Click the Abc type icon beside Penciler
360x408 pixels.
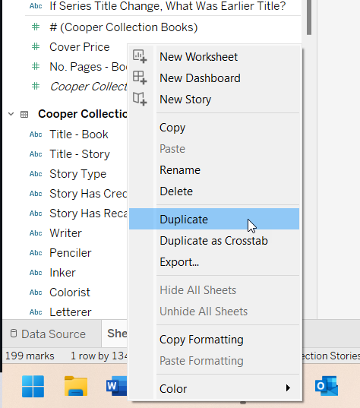point(36,253)
